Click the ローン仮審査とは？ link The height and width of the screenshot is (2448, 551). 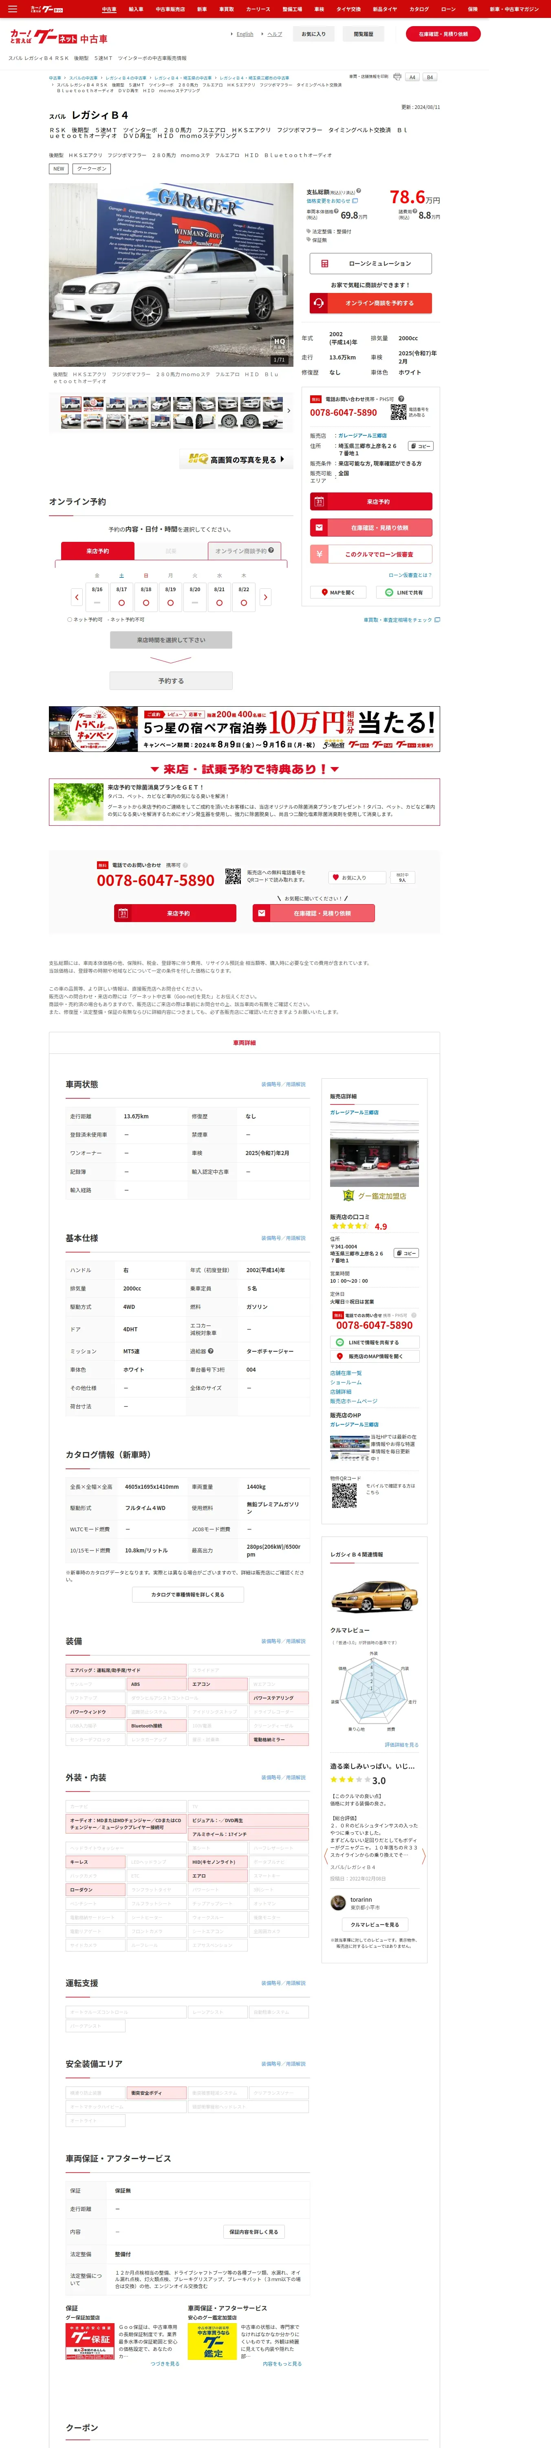pos(410,575)
